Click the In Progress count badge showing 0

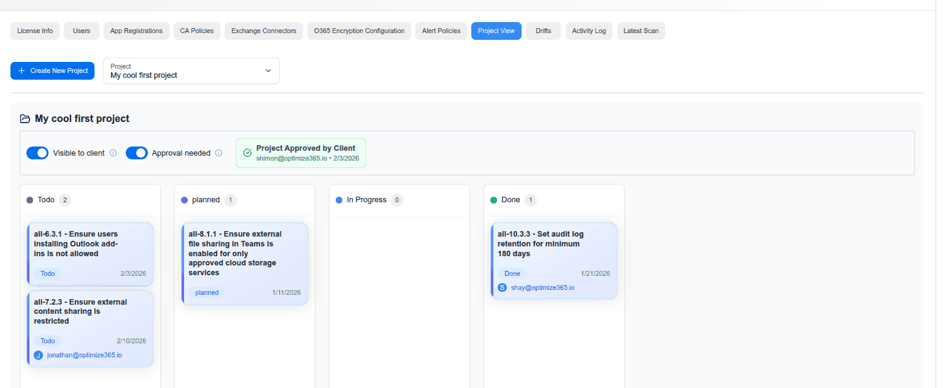(397, 200)
